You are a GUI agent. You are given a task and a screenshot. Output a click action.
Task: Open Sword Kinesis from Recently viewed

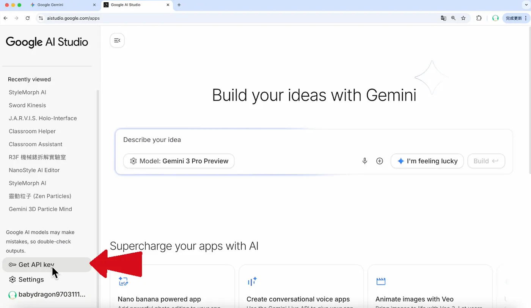[27, 105]
